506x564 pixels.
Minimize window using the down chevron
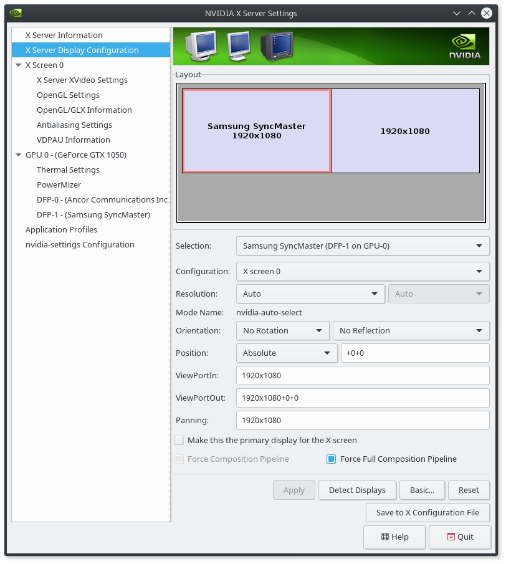[x=457, y=13]
